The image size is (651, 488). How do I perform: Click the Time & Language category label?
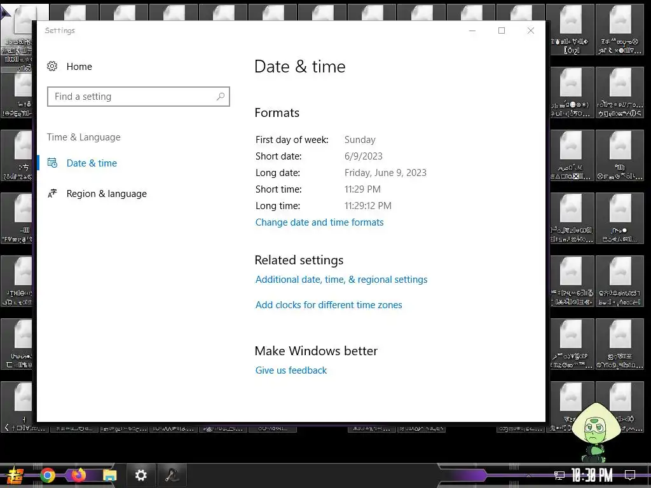tap(83, 137)
